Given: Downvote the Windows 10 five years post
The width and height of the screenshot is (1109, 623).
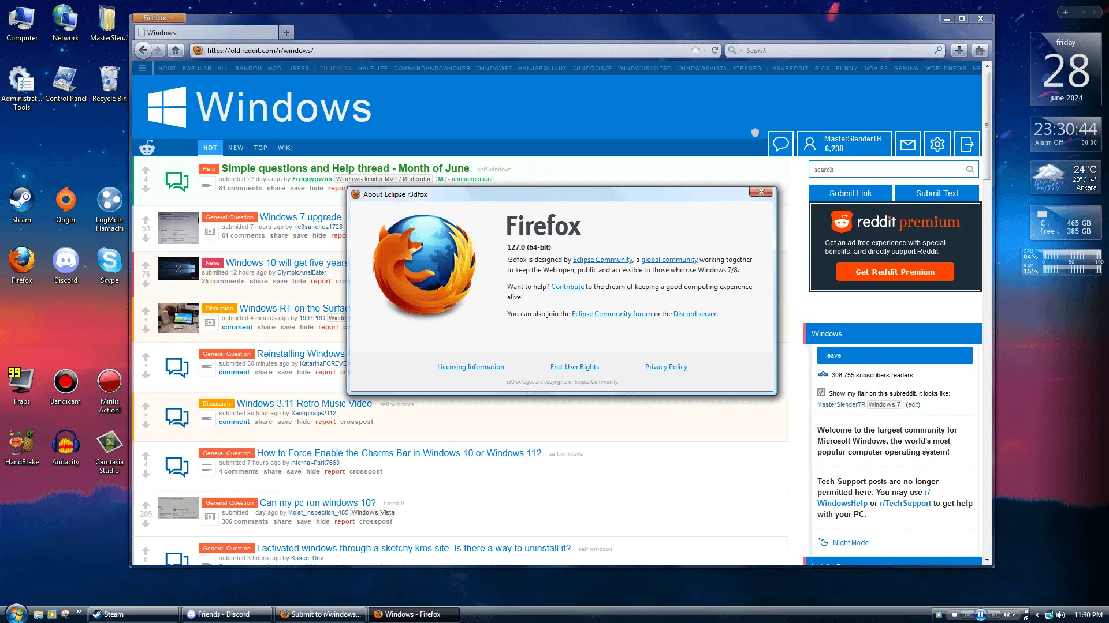Looking at the screenshot, I should pyautogui.click(x=146, y=284).
